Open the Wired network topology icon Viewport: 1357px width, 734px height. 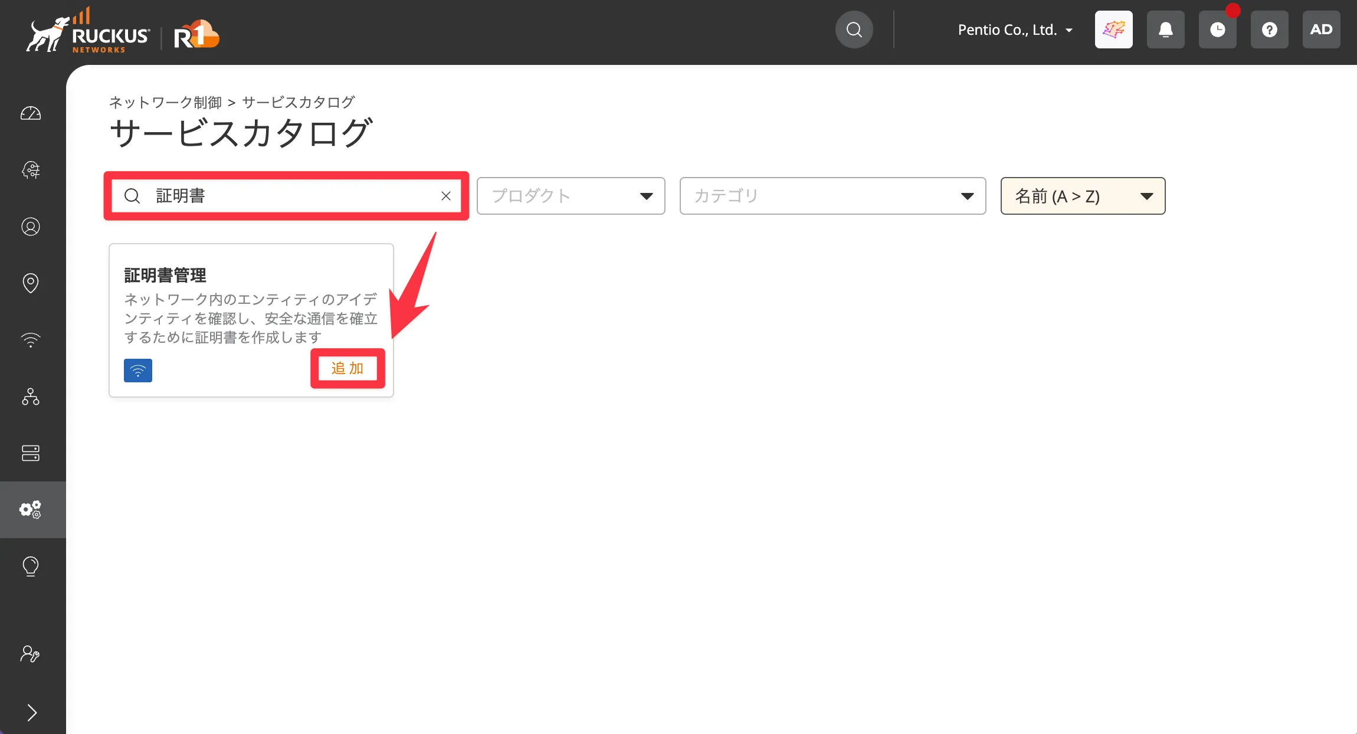click(31, 397)
